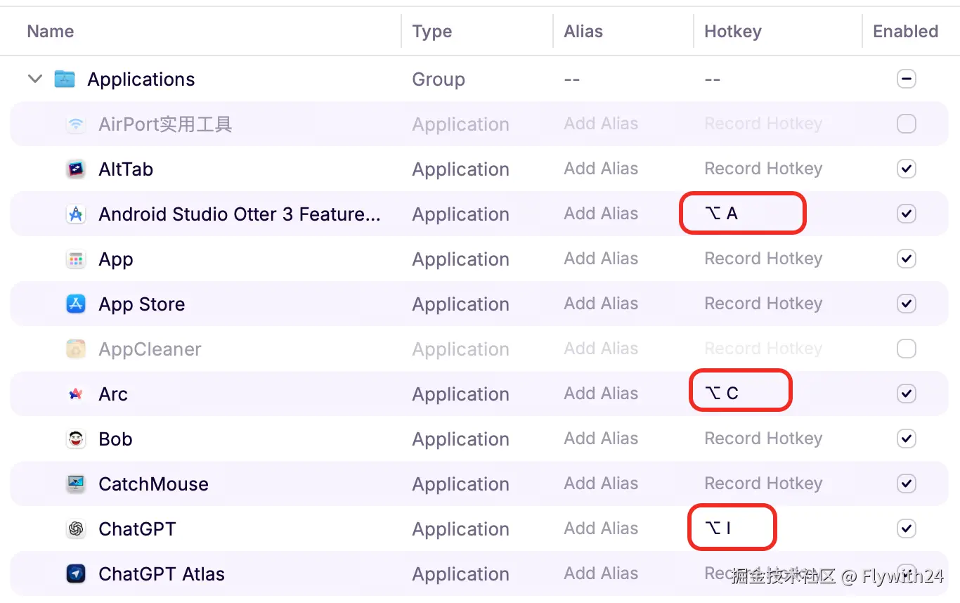This screenshot has height=603, width=960.
Task: Enable the AppCleaner checkbox
Action: click(x=907, y=349)
